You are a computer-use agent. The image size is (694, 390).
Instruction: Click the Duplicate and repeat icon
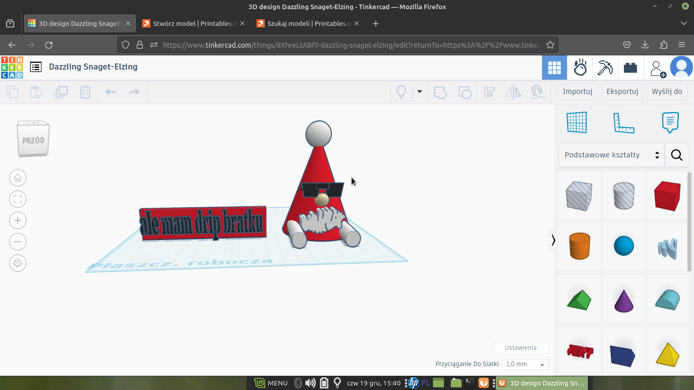coord(61,92)
